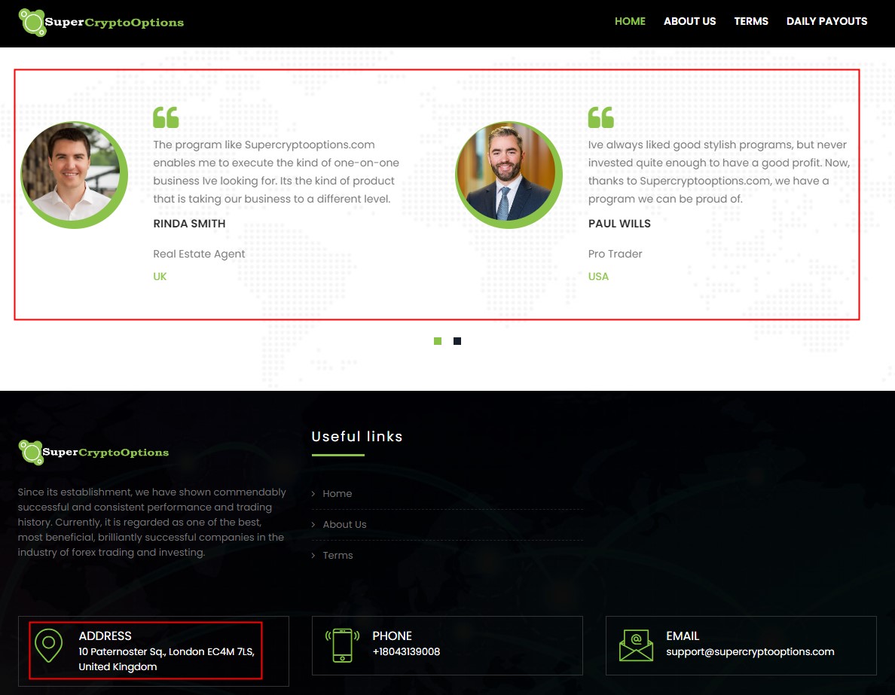Click the 'ADDRESS' heading
The width and height of the screenshot is (895, 695).
105,636
